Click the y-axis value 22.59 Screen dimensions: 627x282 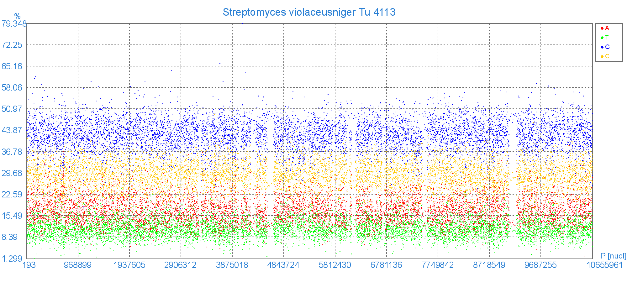point(12,195)
